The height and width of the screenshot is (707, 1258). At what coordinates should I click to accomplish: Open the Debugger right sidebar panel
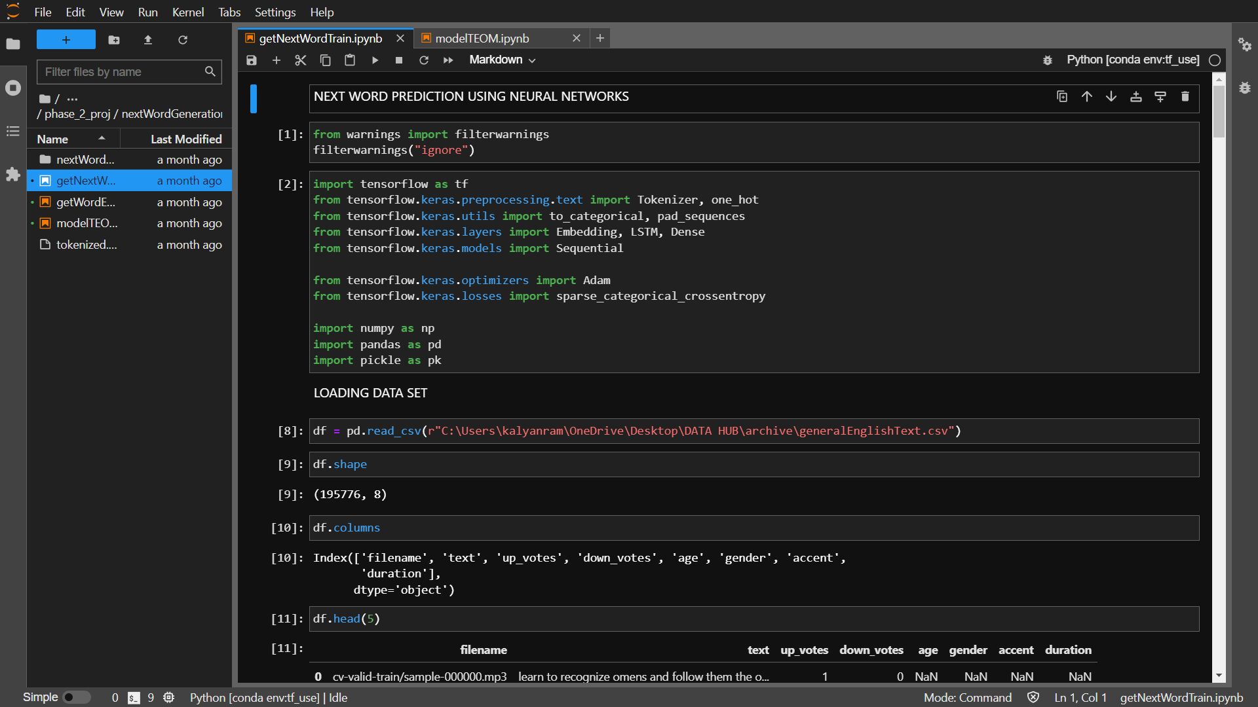click(1245, 88)
